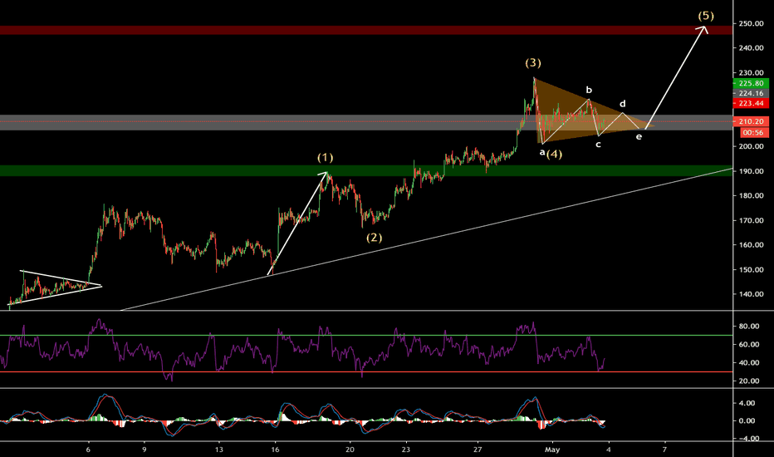The height and width of the screenshot is (457, 774).
Task: Select the gray 224.16 price tag
Action: click(752, 93)
